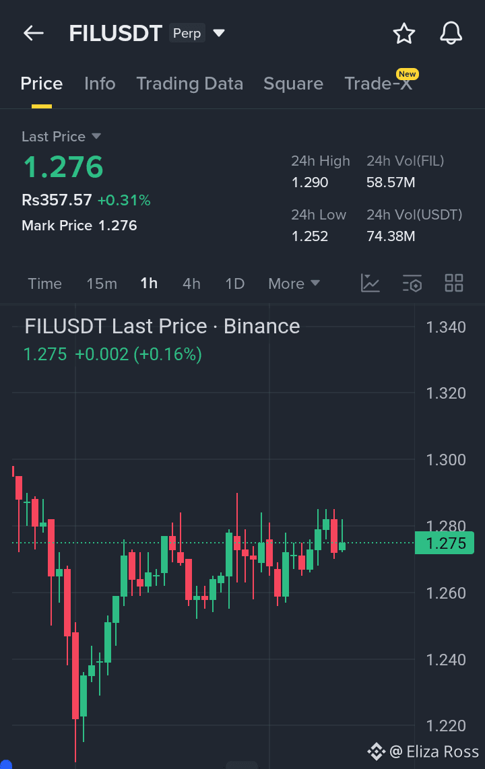Select the 1D chart interval
Screen dimensions: 485x769
point(234,283)
